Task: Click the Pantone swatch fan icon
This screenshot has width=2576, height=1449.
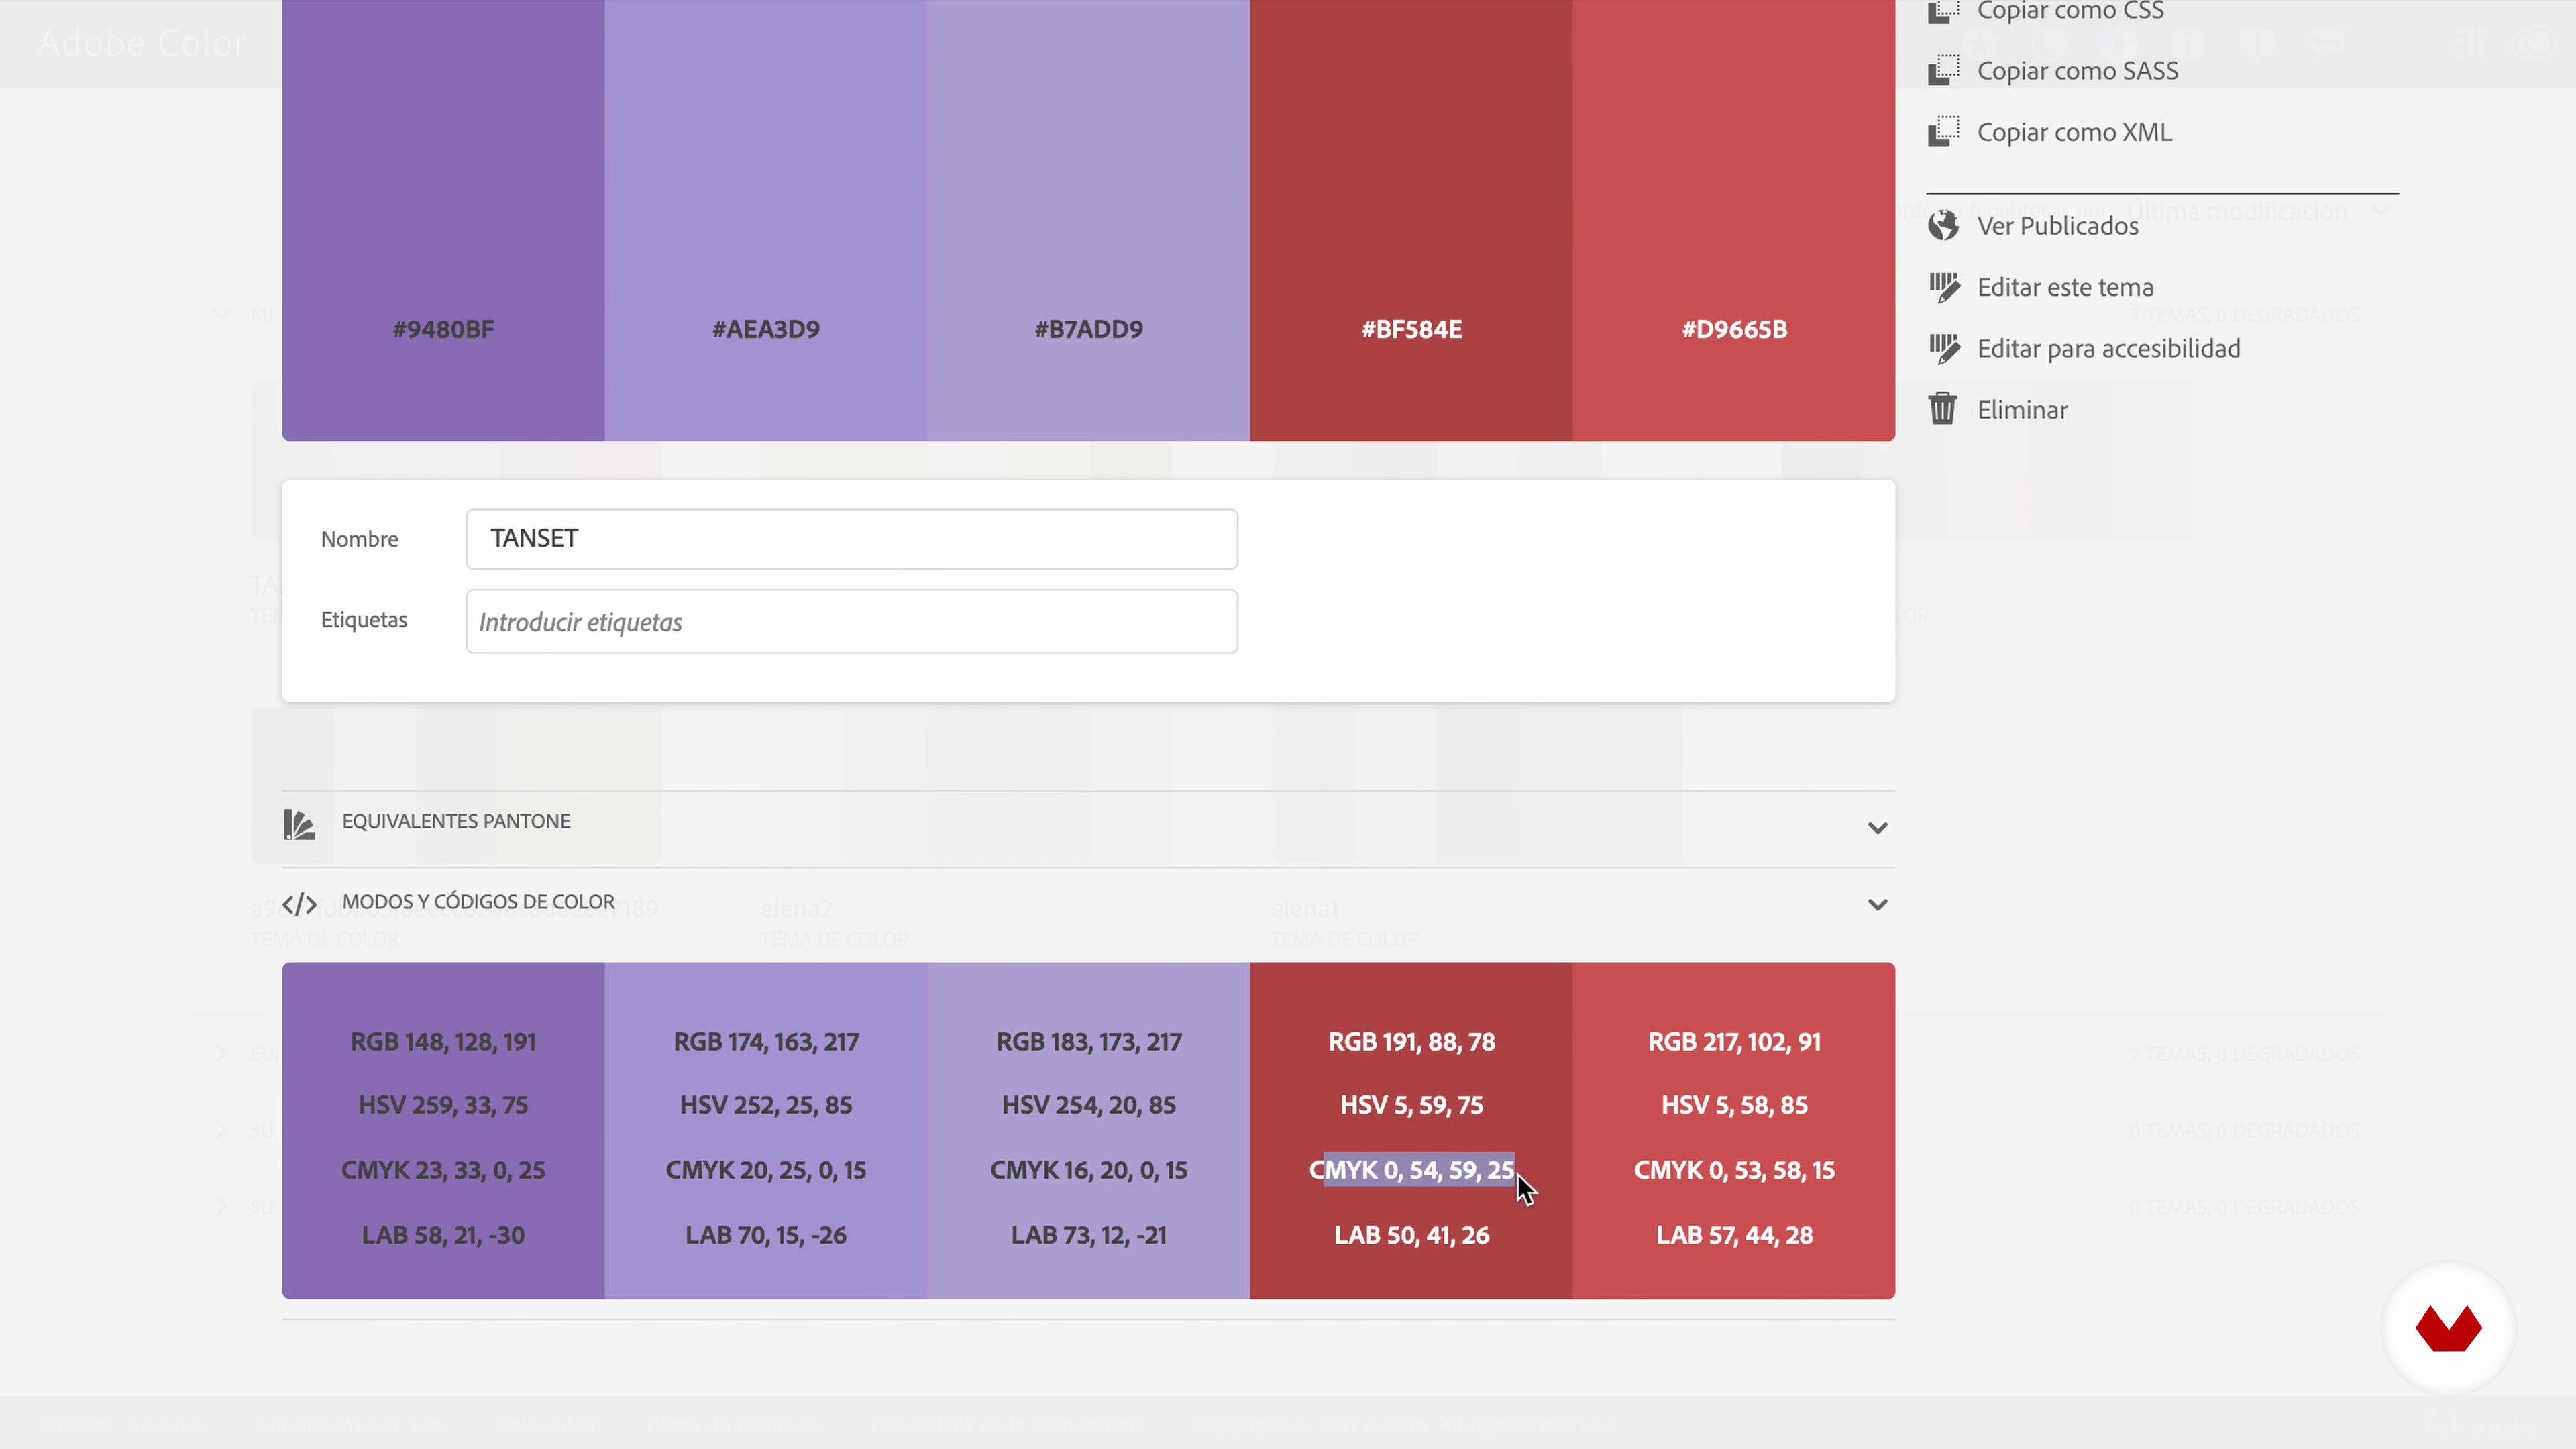Action: (299, 824)
